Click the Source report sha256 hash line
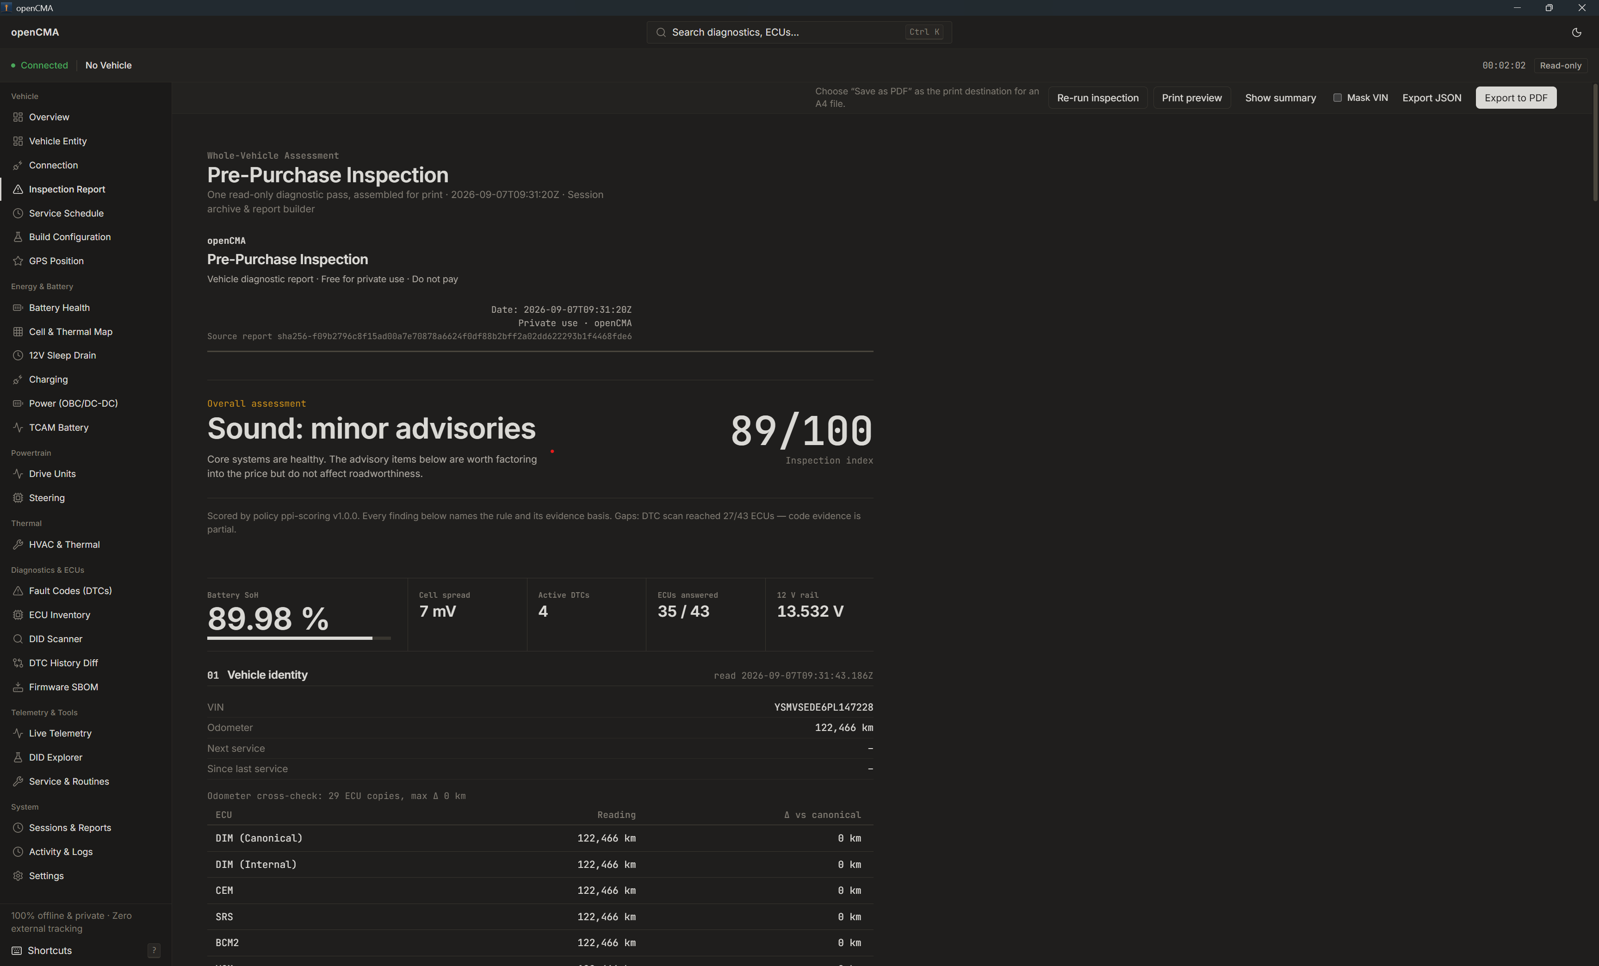Image resolution: width=1599 pixels, height=966 pixels. coord(419,336)
